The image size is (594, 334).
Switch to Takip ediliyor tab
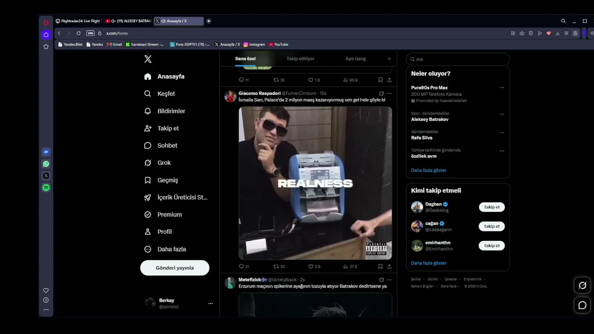coord(301,59)
